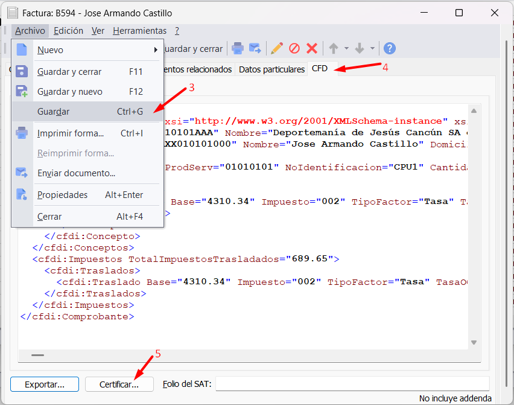514x405 pixels.
Task: Click the red cancel circle icon
Action: pyautogui.click(x=294, y=49)
